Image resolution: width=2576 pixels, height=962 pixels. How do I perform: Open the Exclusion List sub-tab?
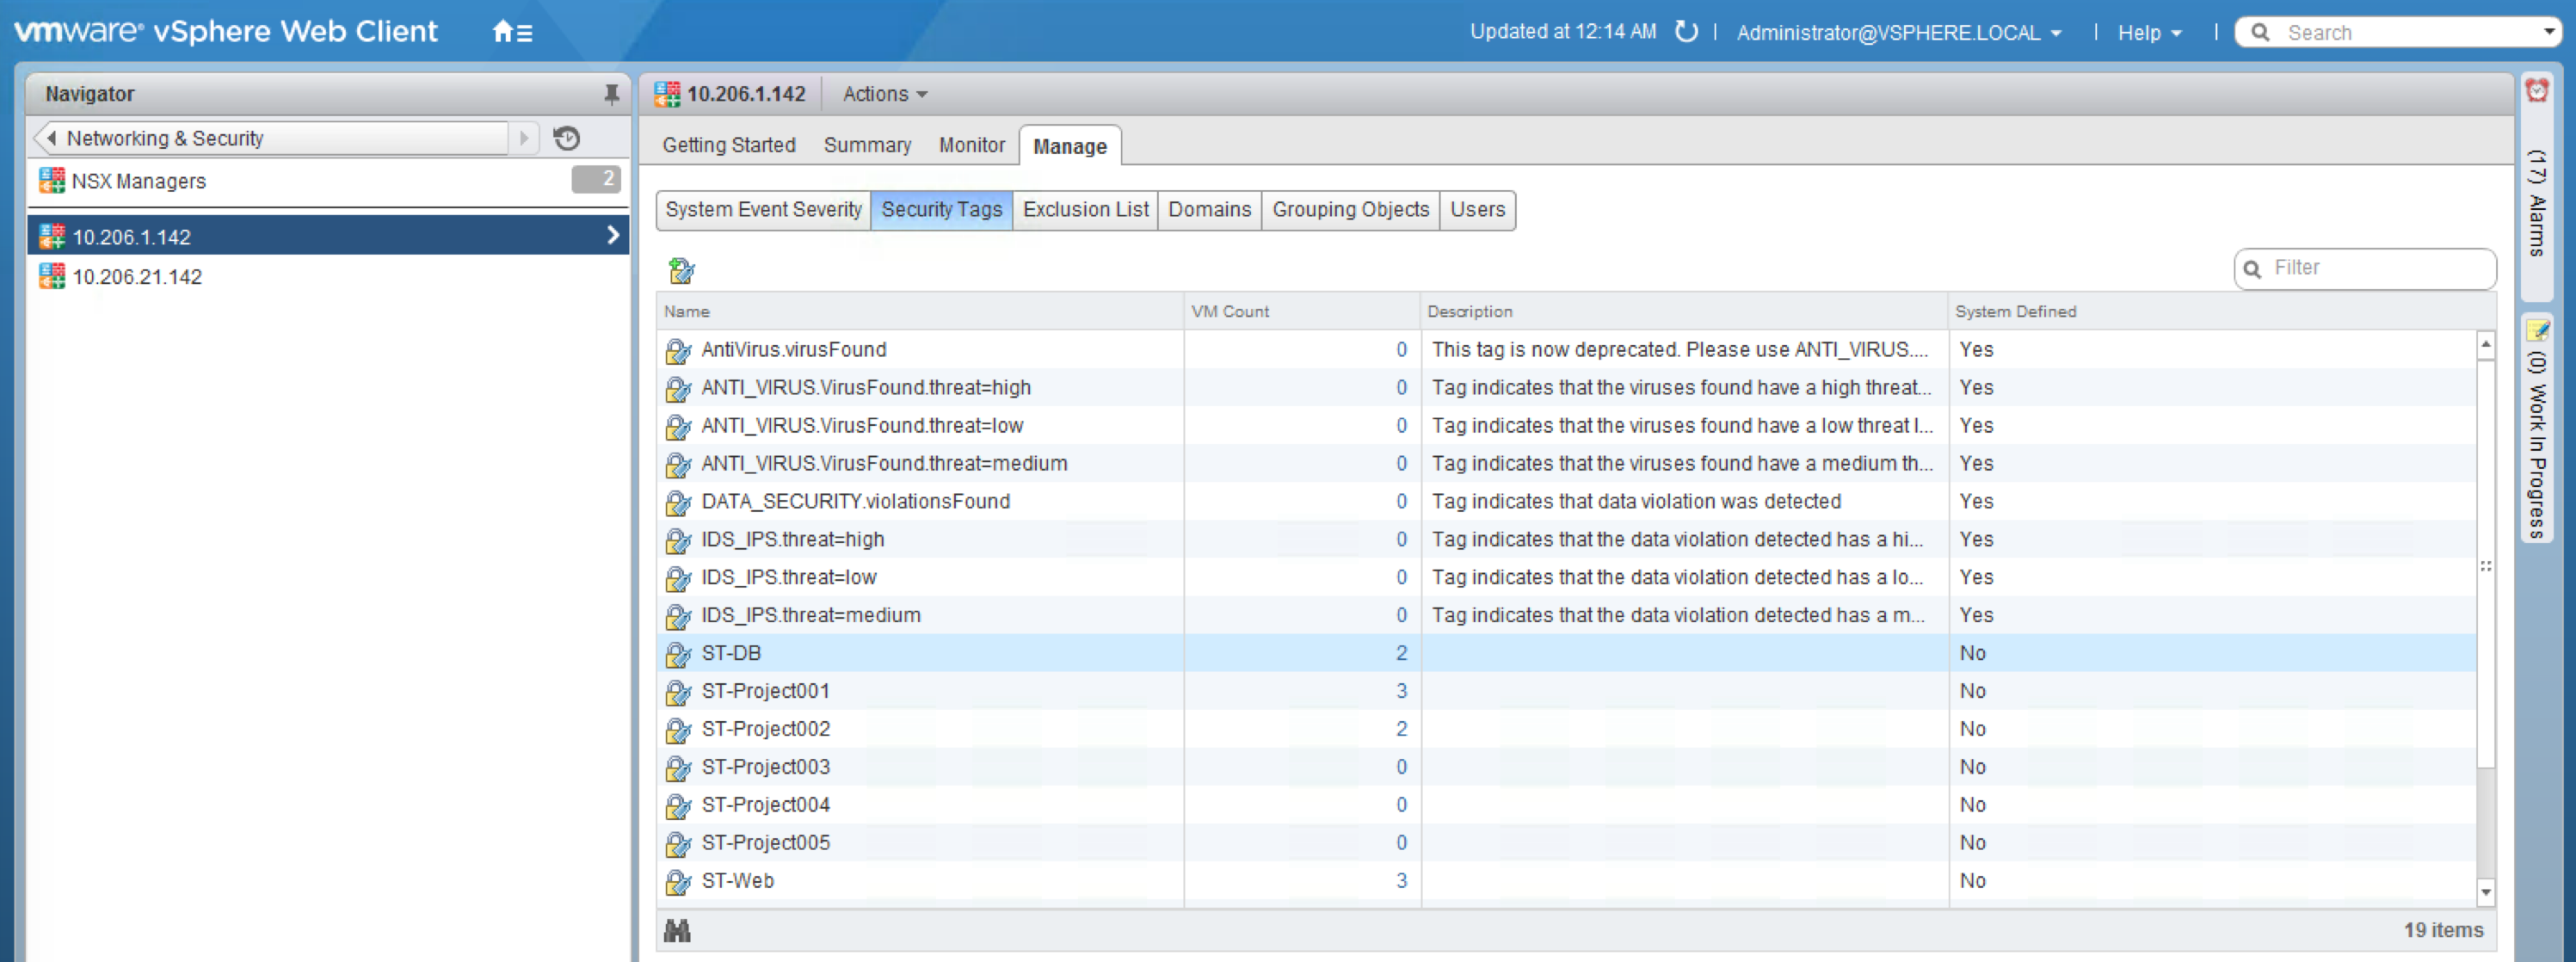point(1085,210)
